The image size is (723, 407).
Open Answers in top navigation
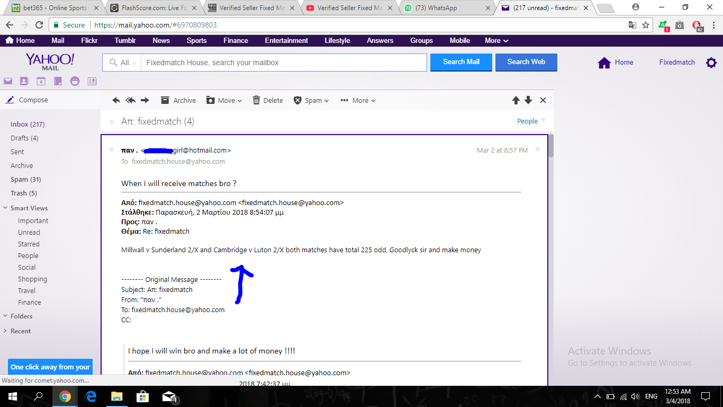pyautogui.click(x=380, y=40)
